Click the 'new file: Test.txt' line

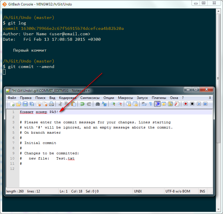tap(52, 158)
